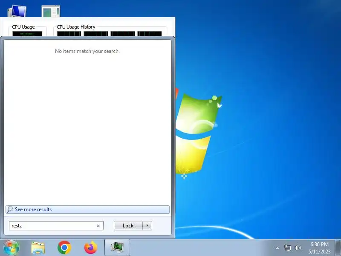Click the Lock button
The width and height of the screenshot is (341, 256).
pyautogui.click(x=128, y=226)
